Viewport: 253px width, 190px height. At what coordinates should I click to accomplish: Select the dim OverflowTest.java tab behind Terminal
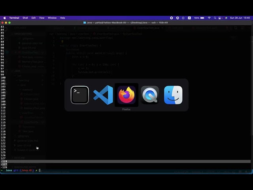(148, 28)
